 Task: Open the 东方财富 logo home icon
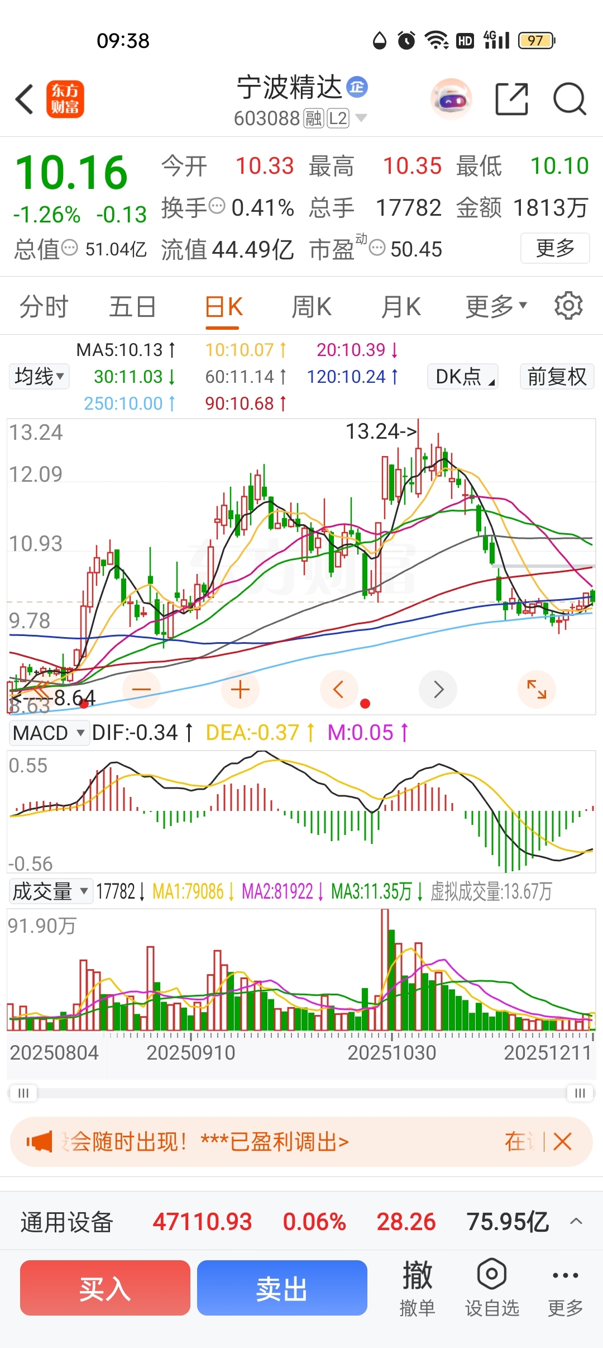pos(65,99)
